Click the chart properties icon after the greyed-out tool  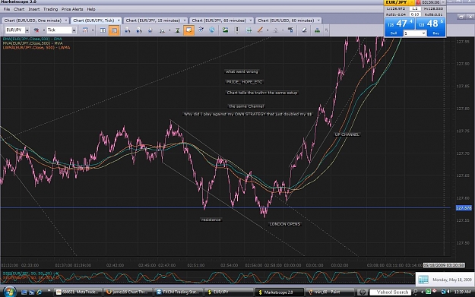tap(290, 30)
